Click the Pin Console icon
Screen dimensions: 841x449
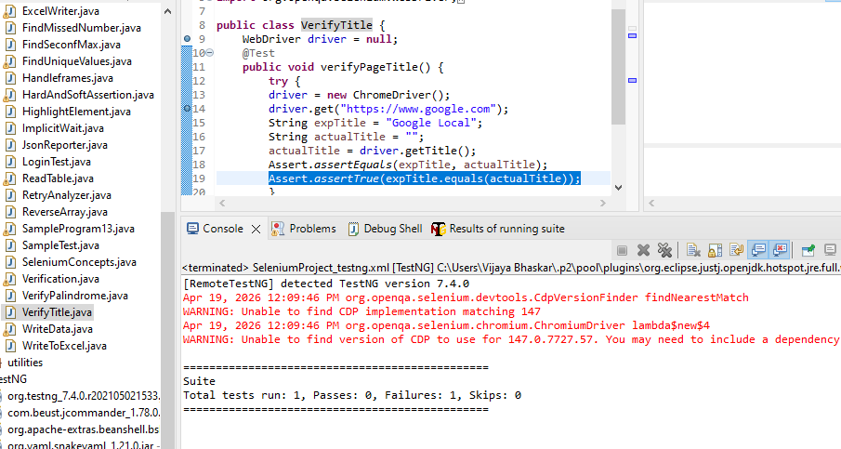point(807,250)
